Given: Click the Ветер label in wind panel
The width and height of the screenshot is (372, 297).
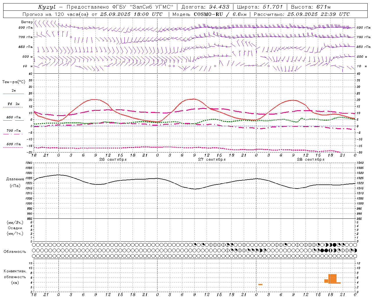Looking at the screenshot, I should tap(27, 22).
